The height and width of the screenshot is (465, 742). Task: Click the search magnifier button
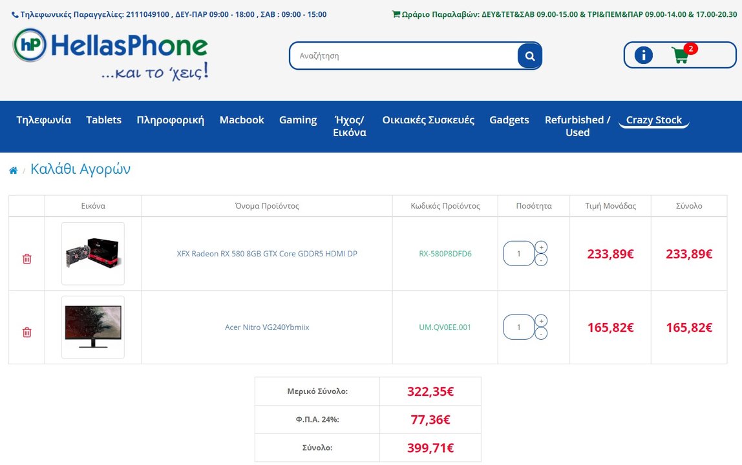(x=529, y=56)
